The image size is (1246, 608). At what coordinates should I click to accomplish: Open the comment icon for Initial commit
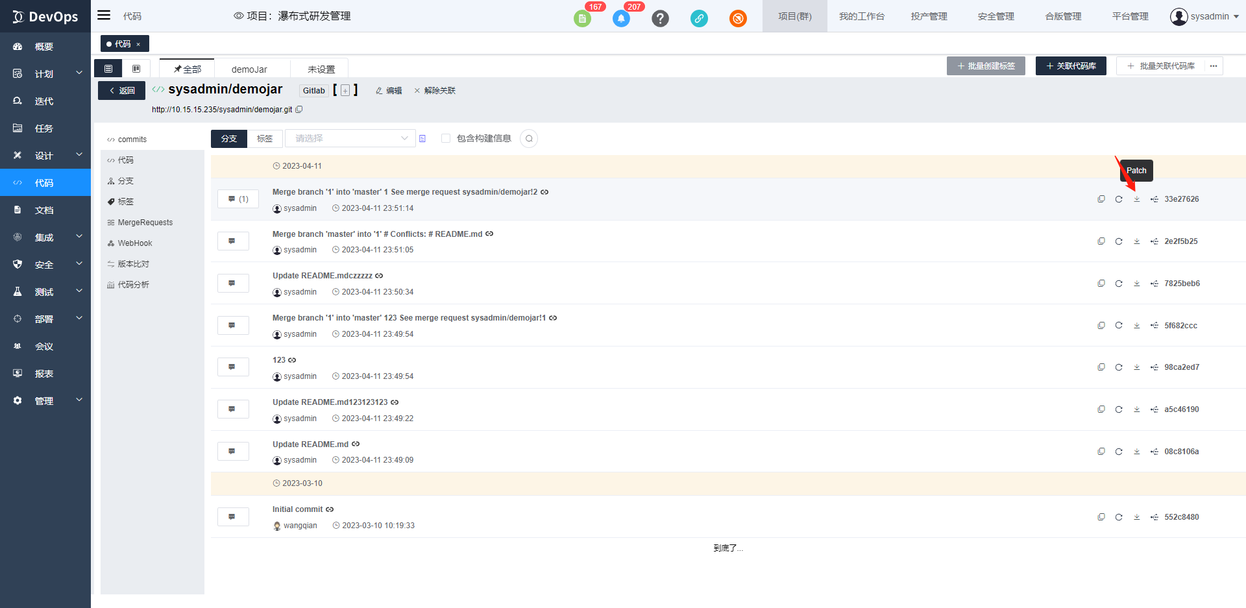[x=232, y=517]
